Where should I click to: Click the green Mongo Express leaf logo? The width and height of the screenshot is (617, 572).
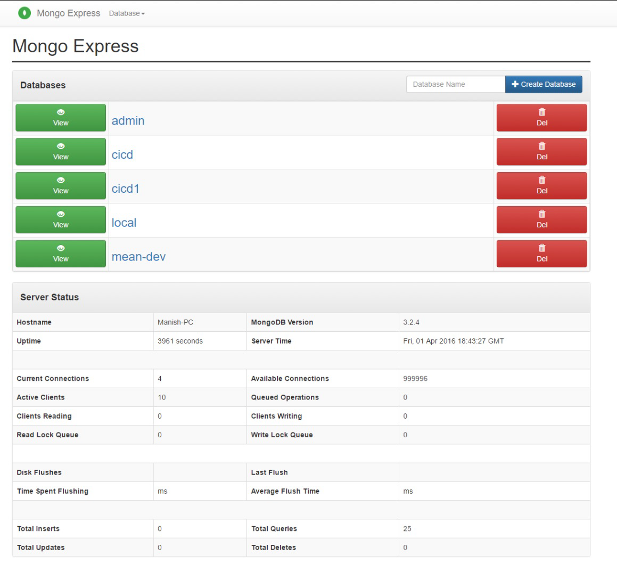24,13
